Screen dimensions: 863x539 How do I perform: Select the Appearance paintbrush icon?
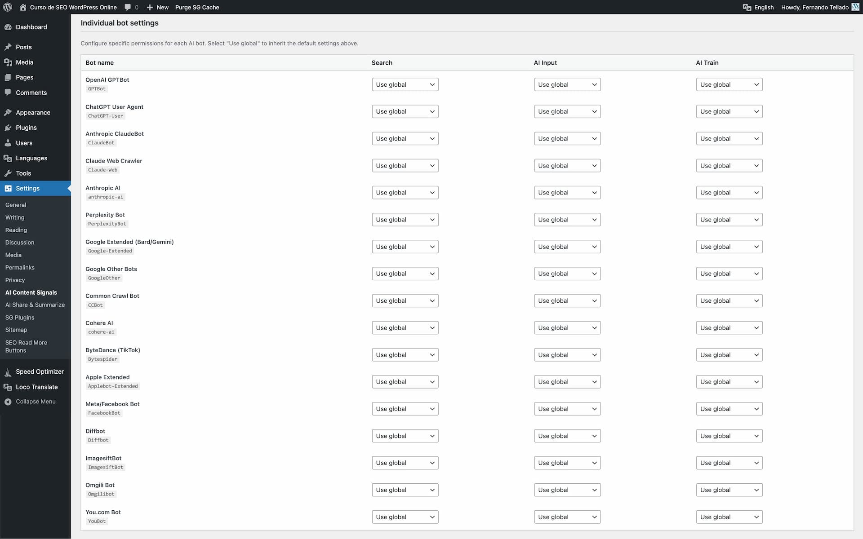click(8, 112)
